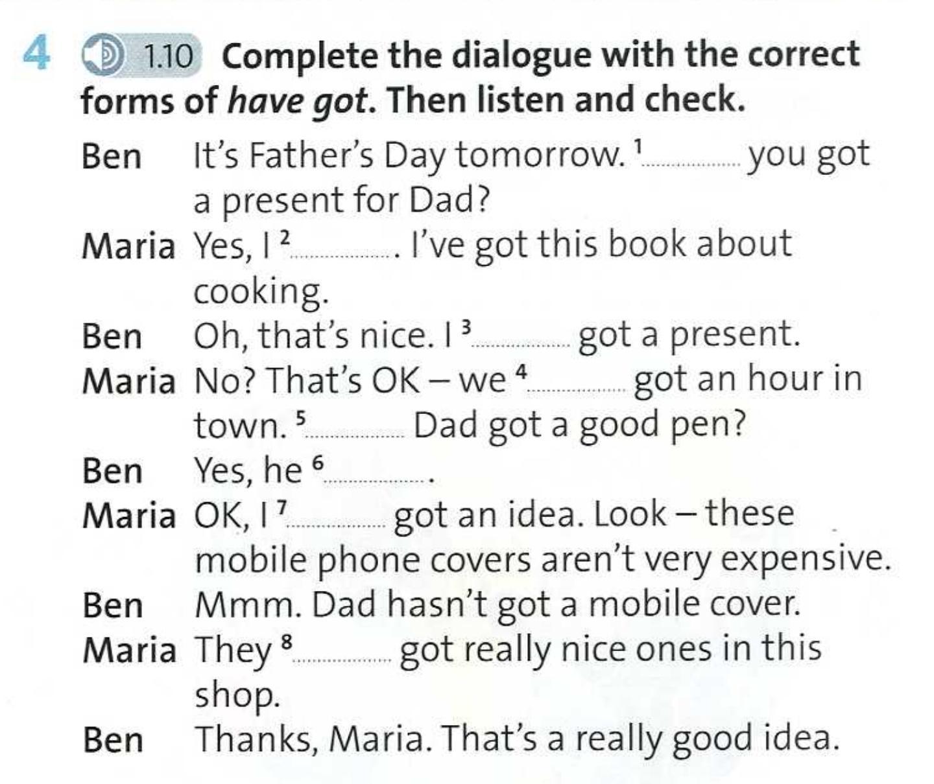Click the blue exercise number 4
This screenshot has height=784, width=934.
(x=36, y=52)
